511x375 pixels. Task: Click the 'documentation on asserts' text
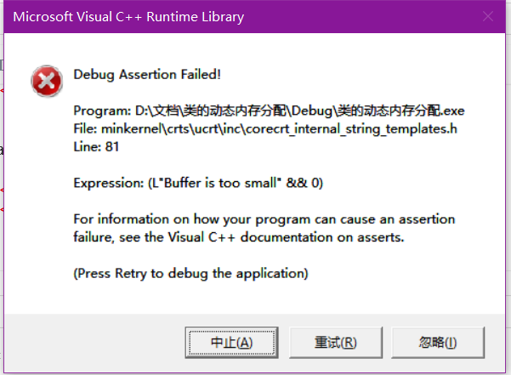321,237
